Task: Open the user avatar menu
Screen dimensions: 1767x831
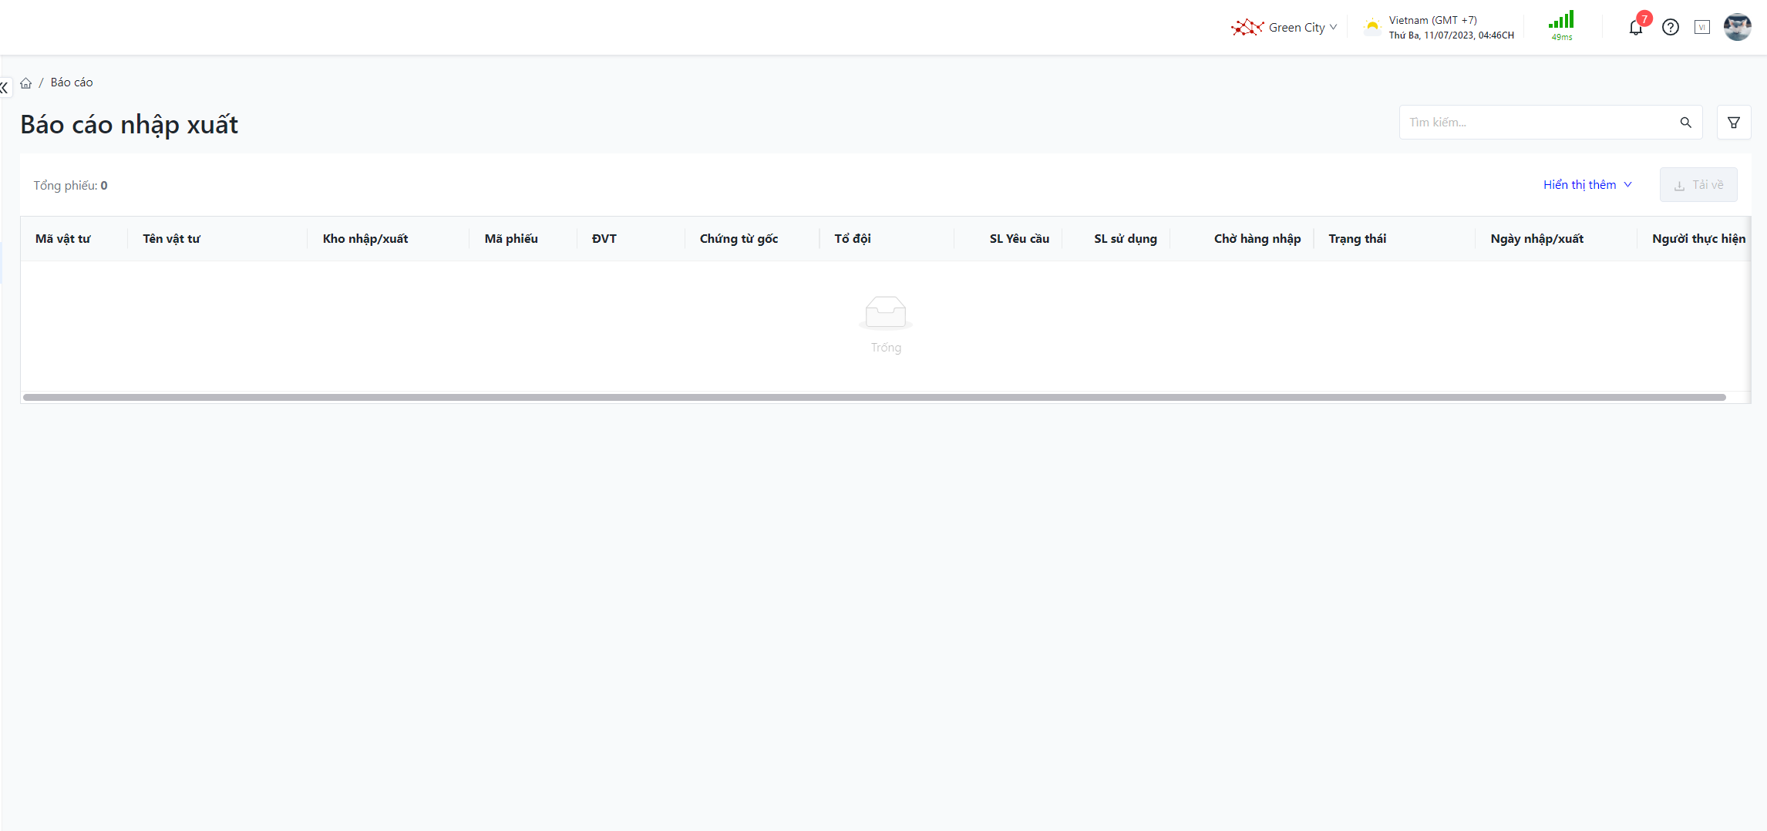Action: click(1738, 27)
